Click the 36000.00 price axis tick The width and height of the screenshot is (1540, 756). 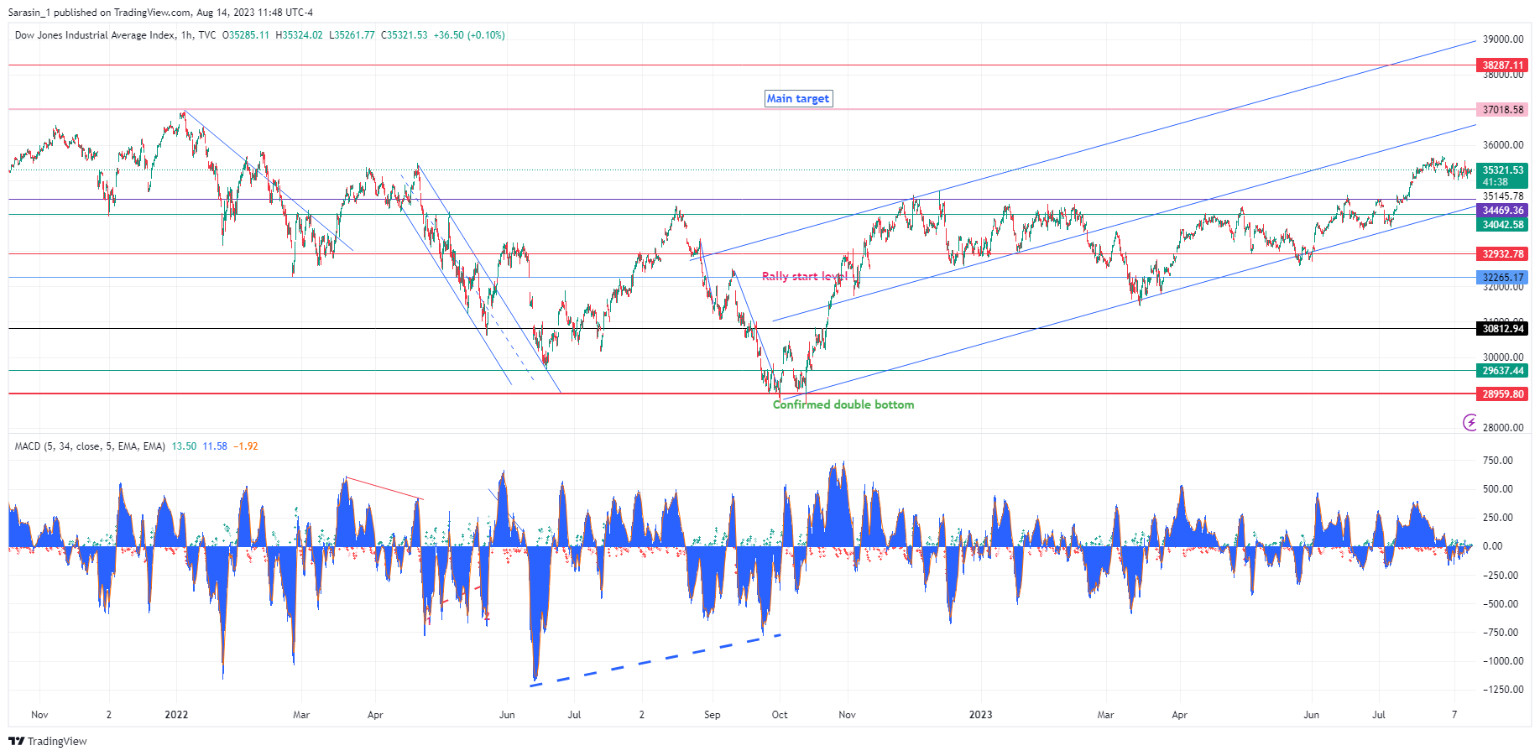click(x=1503, y=145)
